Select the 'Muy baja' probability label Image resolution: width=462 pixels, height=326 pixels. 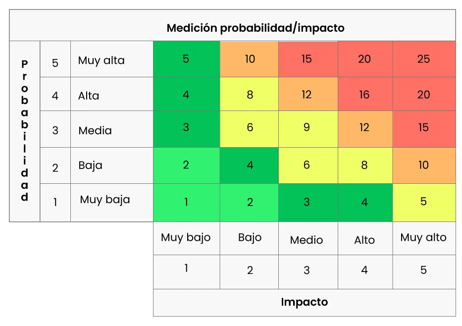[x=105, y=200]
